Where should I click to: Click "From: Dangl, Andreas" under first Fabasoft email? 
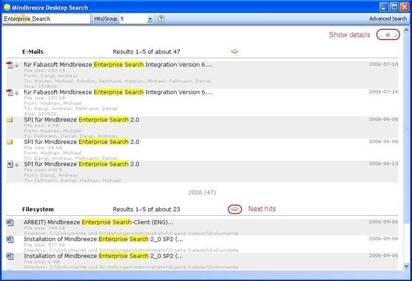[51, 76]
